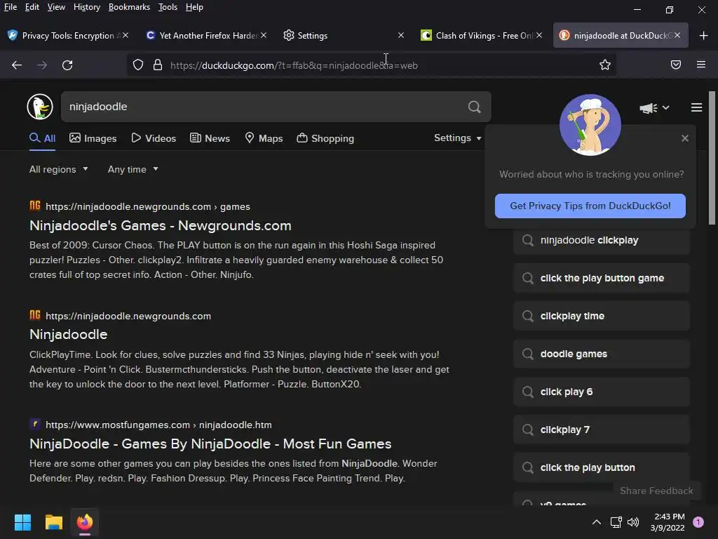Switch to the News results tab
This screenshot has width=718, height=539.
(x=210, y=138)
